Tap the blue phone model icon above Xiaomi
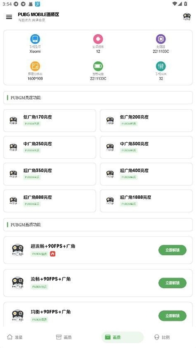The image size is (196, 348). coord(35,39)
